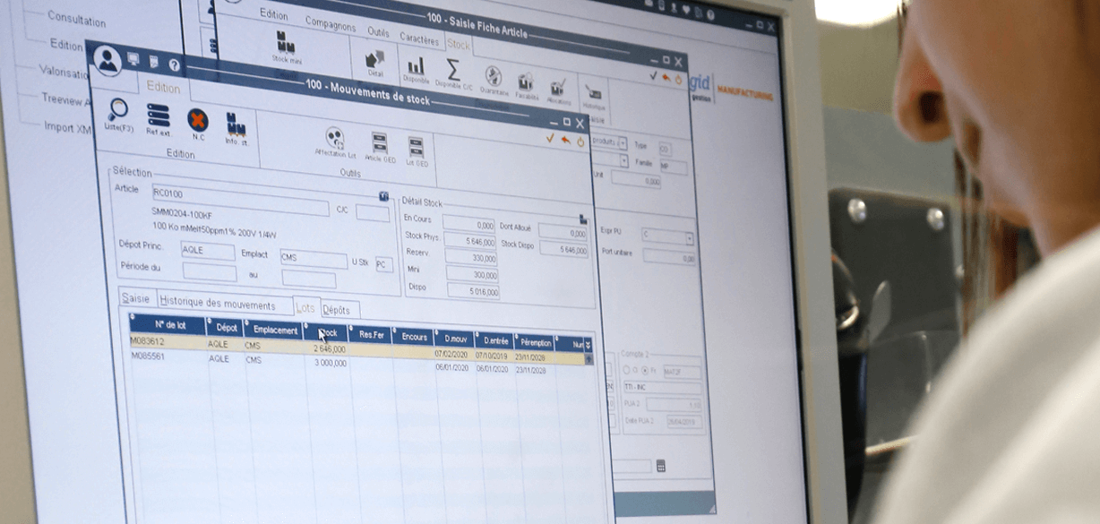This screenshot has height=524, width=1100.
Task: Open Edition tab in Saisie Fiche Article
Action: (x=274, y=14)
